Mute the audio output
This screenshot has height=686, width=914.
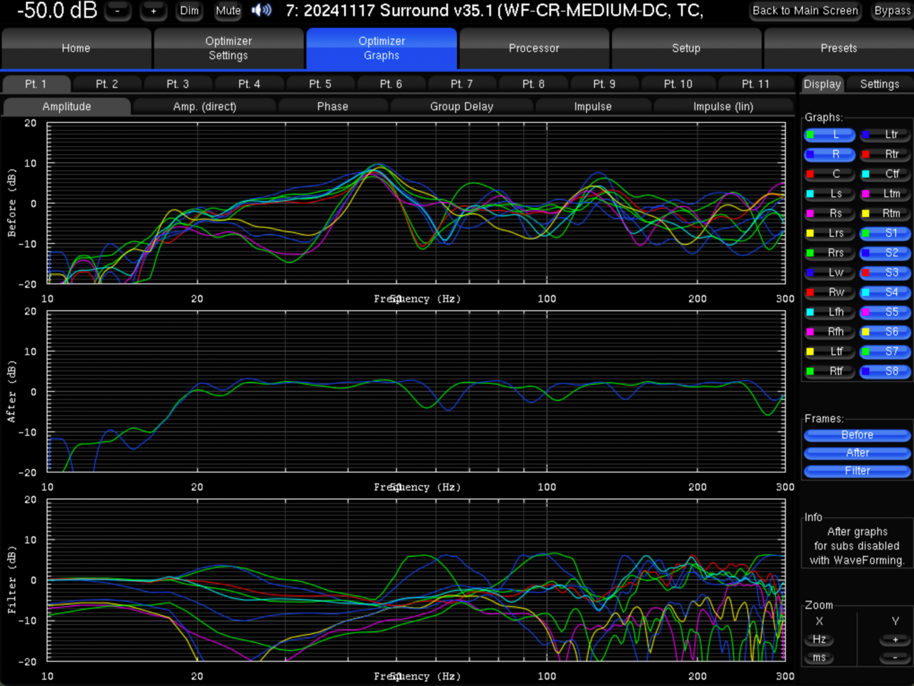tap(228, 11)
